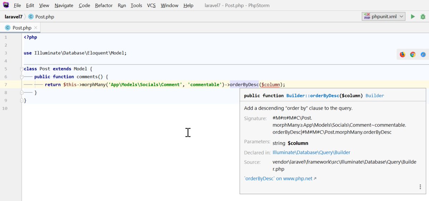429x201 pixels.
Task: Click the public function comments() declaration
Action: (x=71, y=77)
